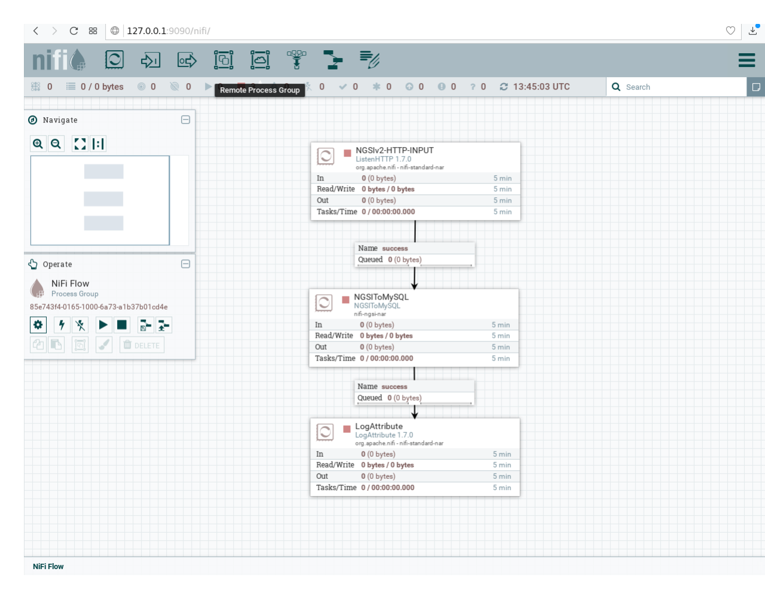765x599 pixels.
Task: Click the DELETE button
Action: click(x=142, y=345)
